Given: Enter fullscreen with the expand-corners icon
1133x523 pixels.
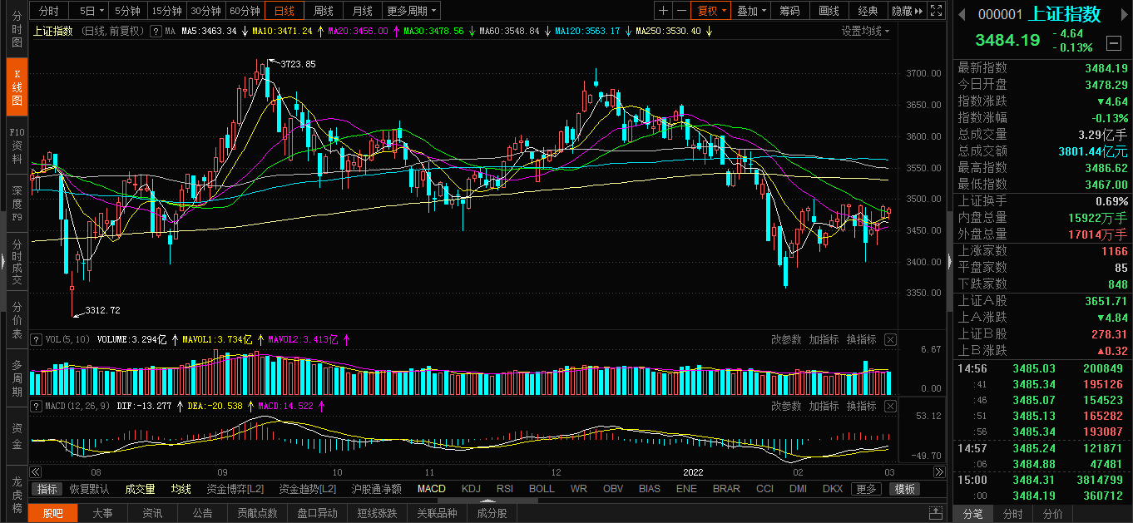Looking at the screenshot, I should click(x=937, y=11).
